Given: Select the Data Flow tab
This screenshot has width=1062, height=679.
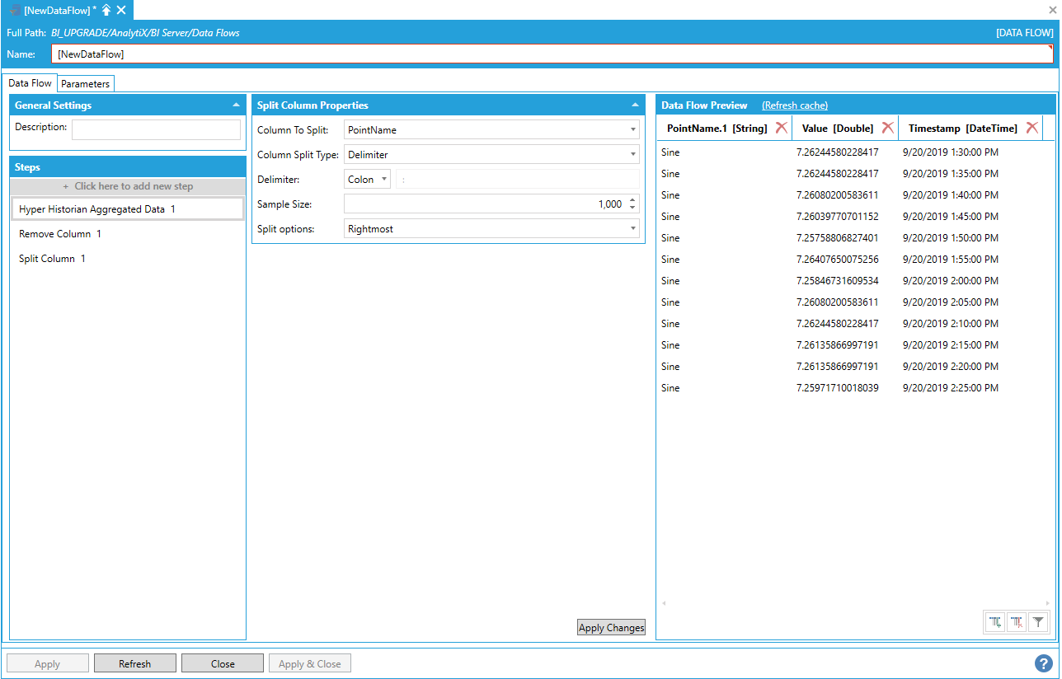Looking at the screenshot, I should pyautogui.click(x=31, y=83).
